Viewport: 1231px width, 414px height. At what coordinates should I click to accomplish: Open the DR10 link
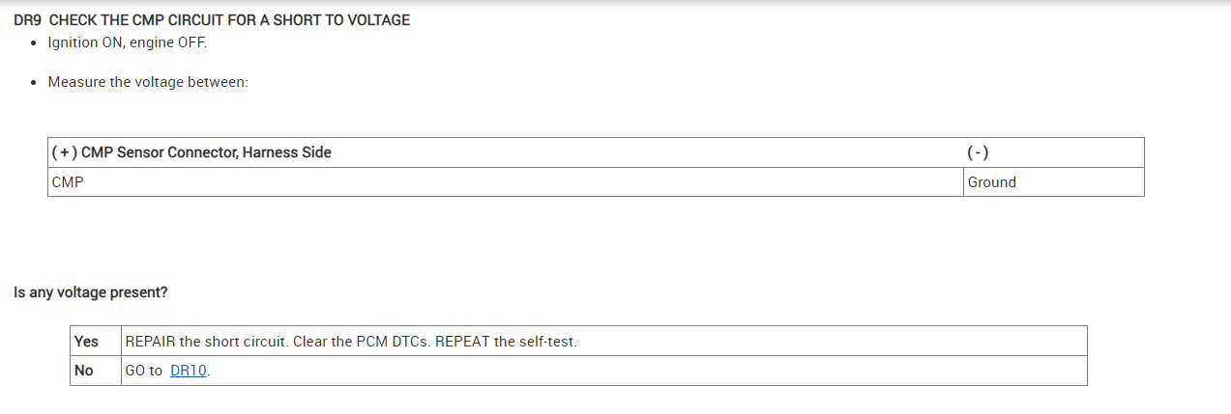pyautogui.click(x=188, y=371)
